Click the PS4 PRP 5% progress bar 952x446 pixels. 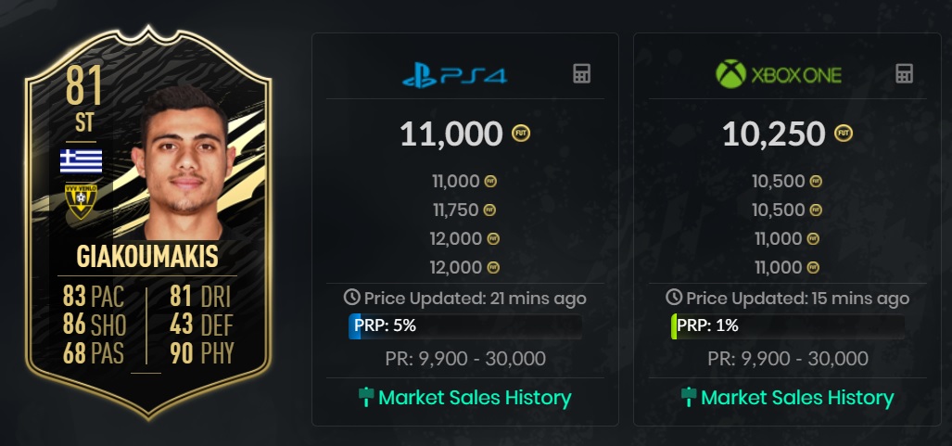tap(464, 326)
